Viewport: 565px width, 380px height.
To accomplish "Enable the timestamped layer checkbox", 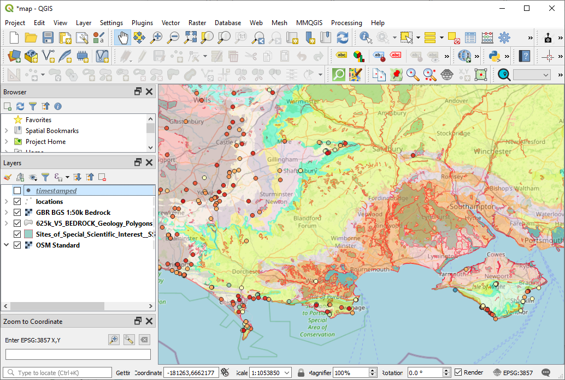I will (17, 190).
